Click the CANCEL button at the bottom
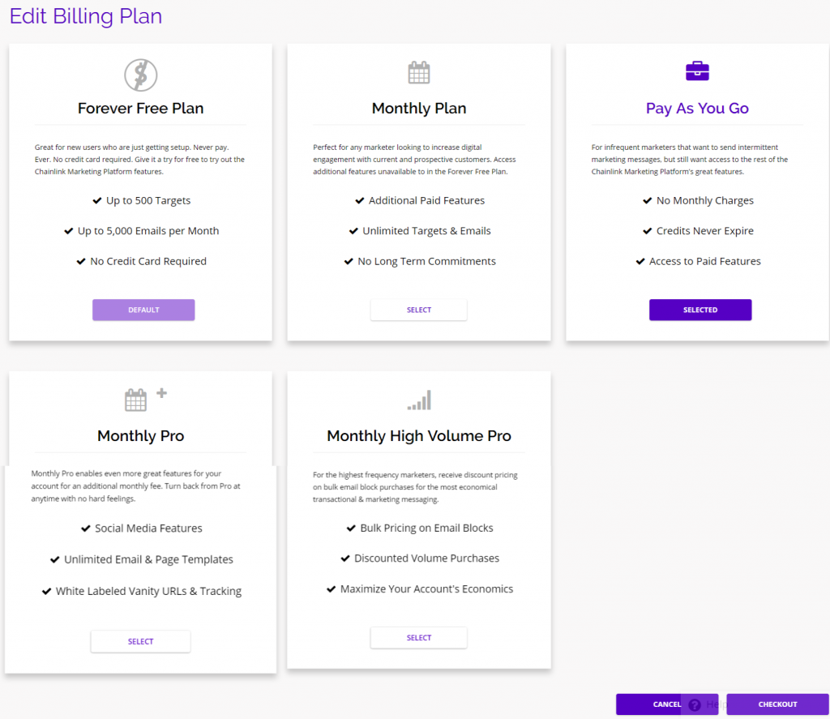This screenshot has width=830, height=719. tap(666, 704)
